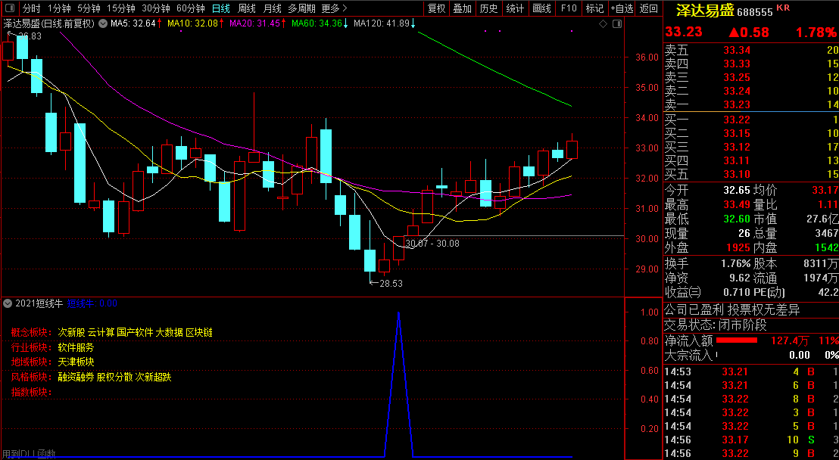Switch to 分时 intraday chart tab

tap(32, 8)
